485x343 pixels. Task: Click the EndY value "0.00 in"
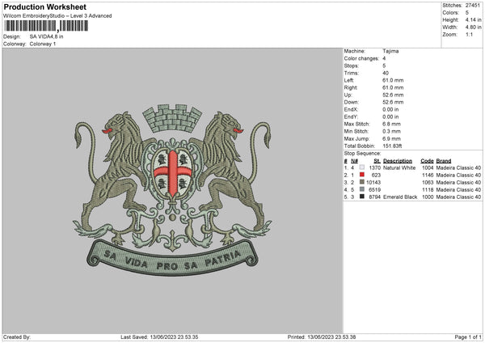point(390,116)
